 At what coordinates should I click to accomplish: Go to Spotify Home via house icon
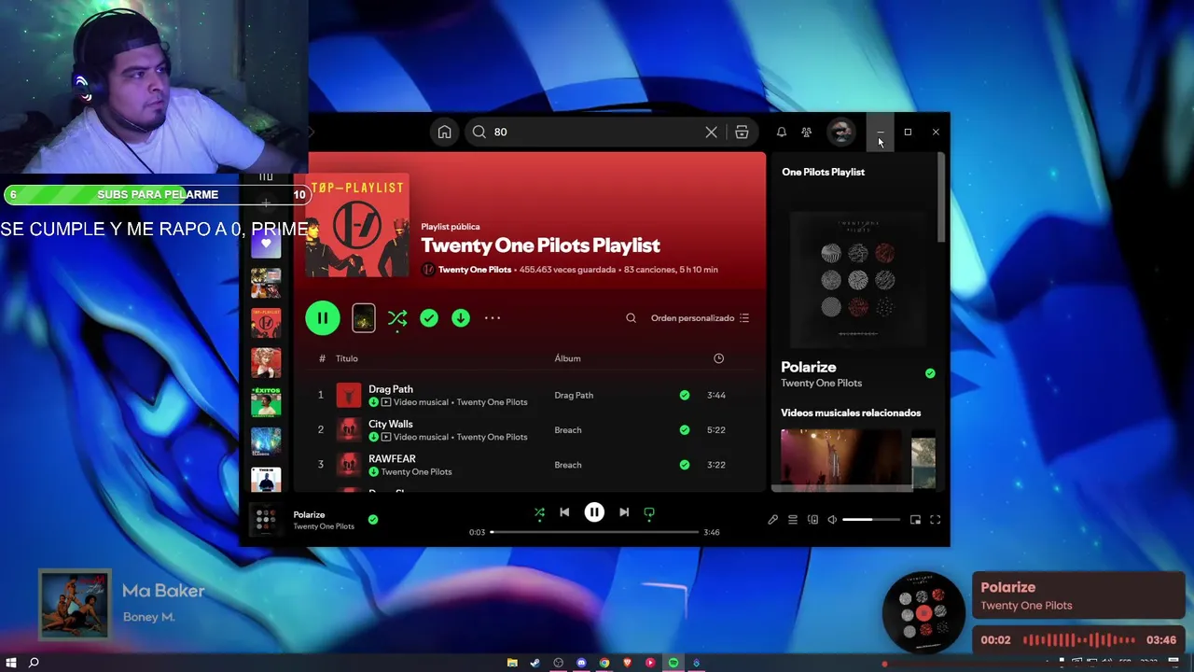point(444,132)
